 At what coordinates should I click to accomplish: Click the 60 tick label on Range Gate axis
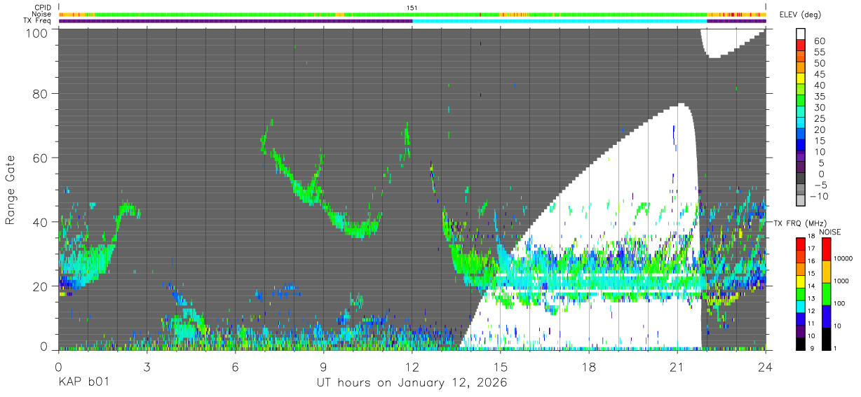40,158
